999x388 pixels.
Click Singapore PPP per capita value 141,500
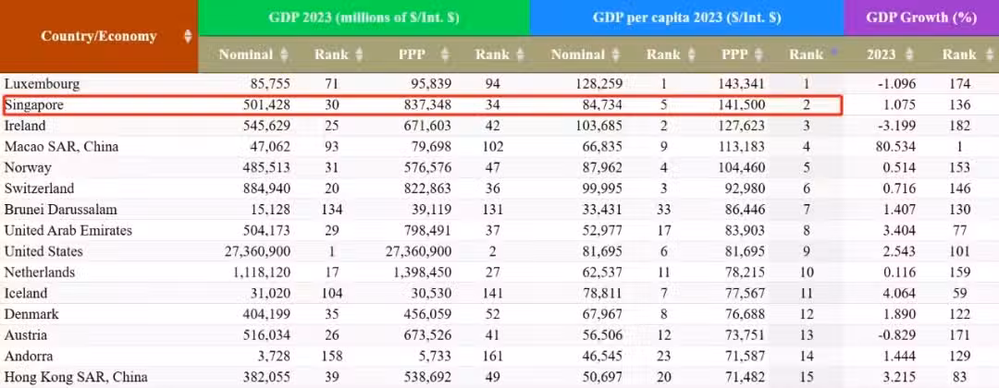(742, 105)
